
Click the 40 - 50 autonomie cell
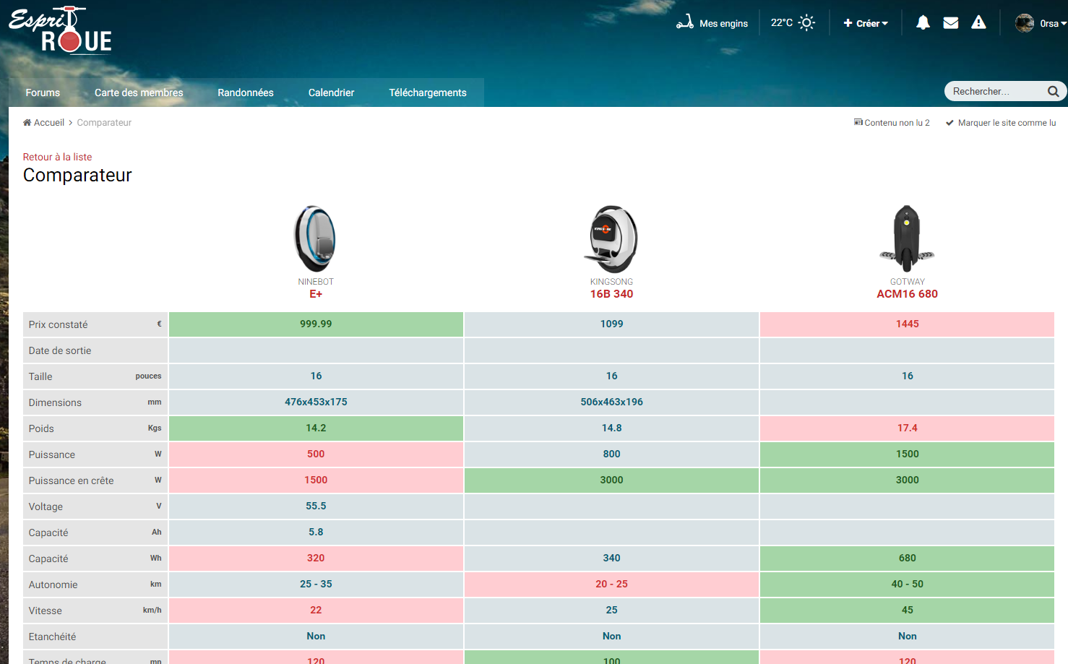coord(907,584)
